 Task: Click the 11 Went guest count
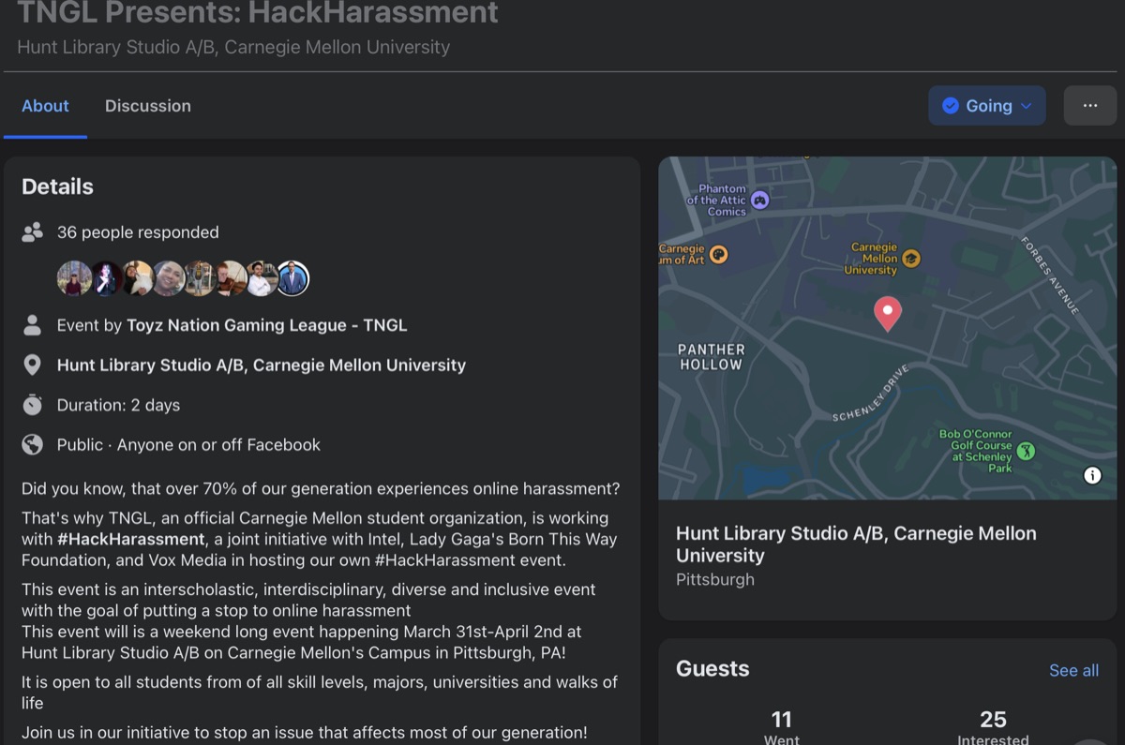click(x=782, y=729)
